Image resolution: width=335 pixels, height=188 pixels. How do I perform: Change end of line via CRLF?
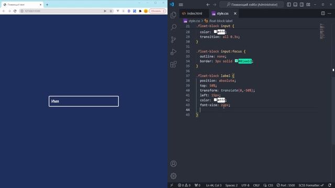(256, 185)
